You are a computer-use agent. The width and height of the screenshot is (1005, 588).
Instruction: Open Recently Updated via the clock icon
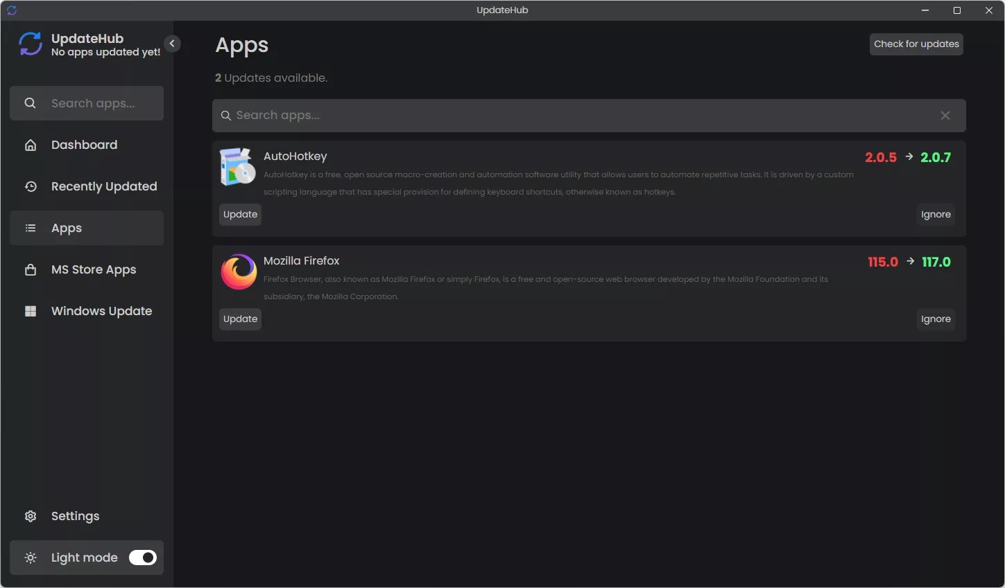tap(31, 186)
